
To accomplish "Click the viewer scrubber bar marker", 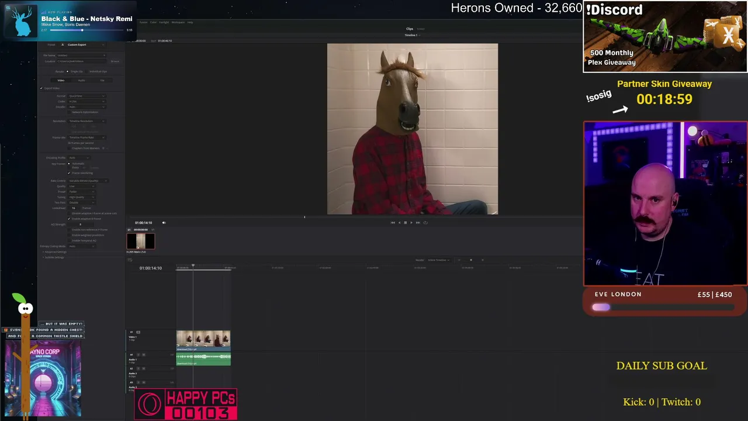I will pyautogui.click(x=304, y=217).
